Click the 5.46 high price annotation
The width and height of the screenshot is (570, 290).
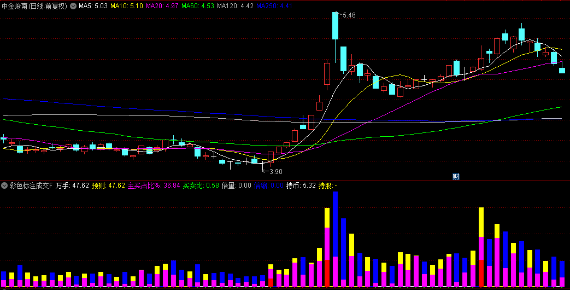pyautogui.click(x=349, y=15)
